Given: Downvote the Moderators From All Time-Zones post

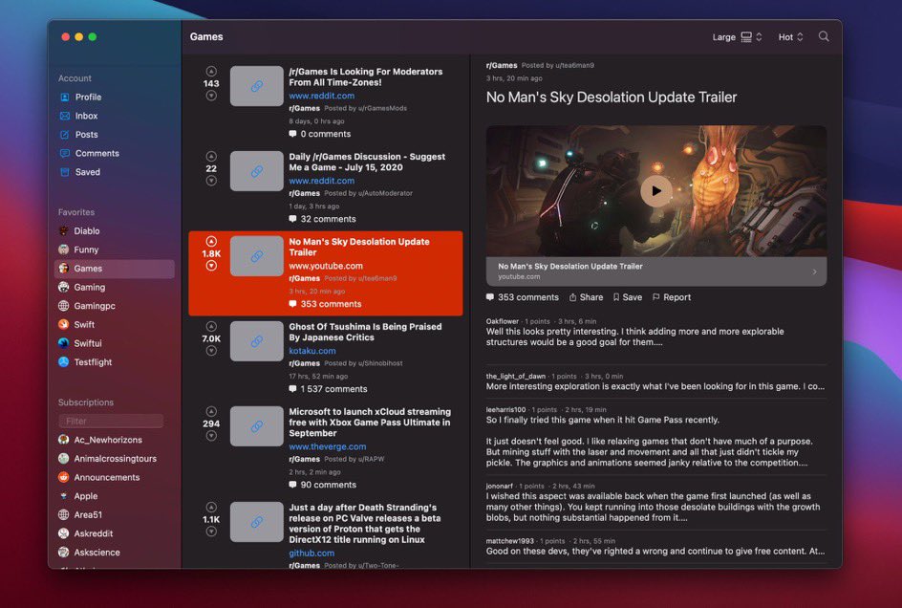Looking at the screenshot, I should 211,96.
